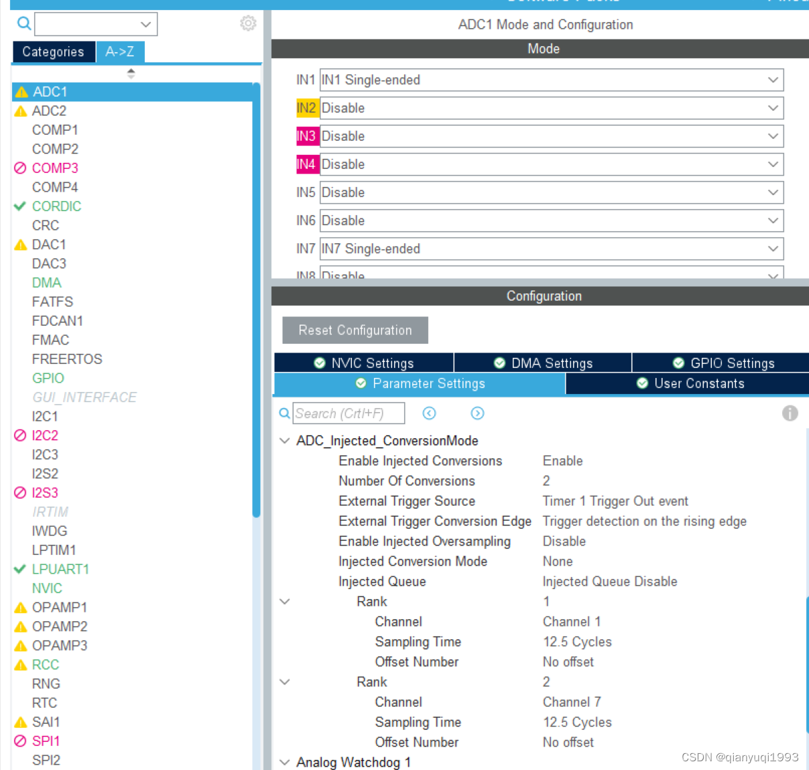
Task: Switch to the A->Z tab
Action: coord(120,52)
